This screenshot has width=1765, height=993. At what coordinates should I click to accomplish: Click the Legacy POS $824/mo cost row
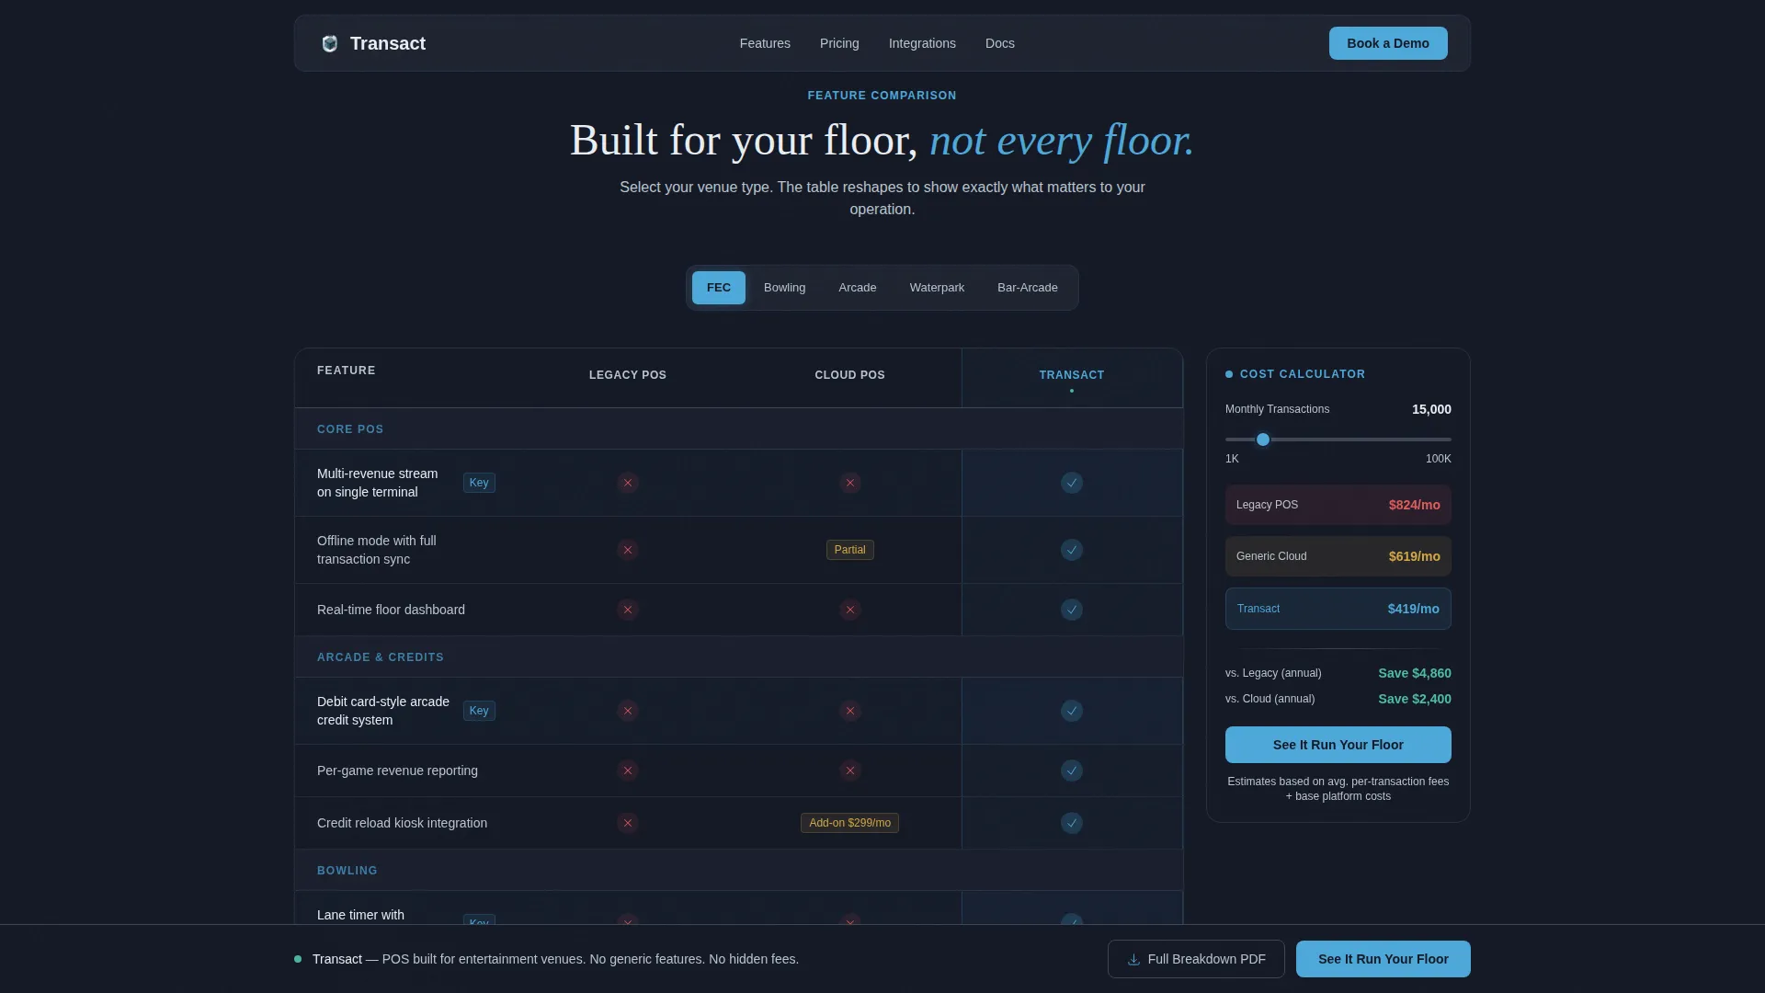(1338, 505)
